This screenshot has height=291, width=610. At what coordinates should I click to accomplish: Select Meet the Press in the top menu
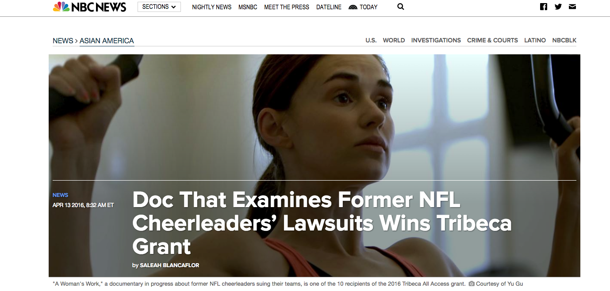point(287,7)
